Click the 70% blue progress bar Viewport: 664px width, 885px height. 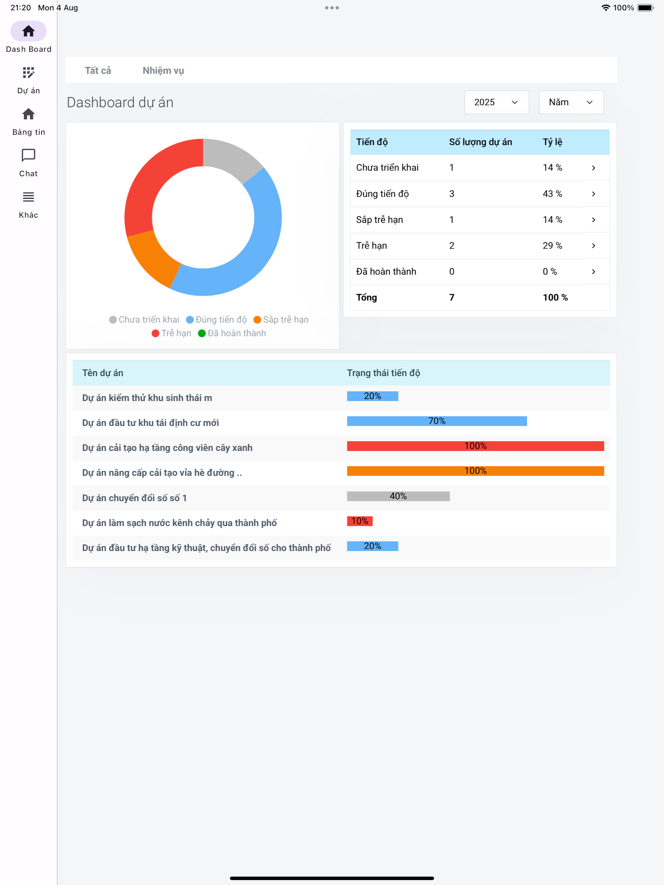click(437, 421)
